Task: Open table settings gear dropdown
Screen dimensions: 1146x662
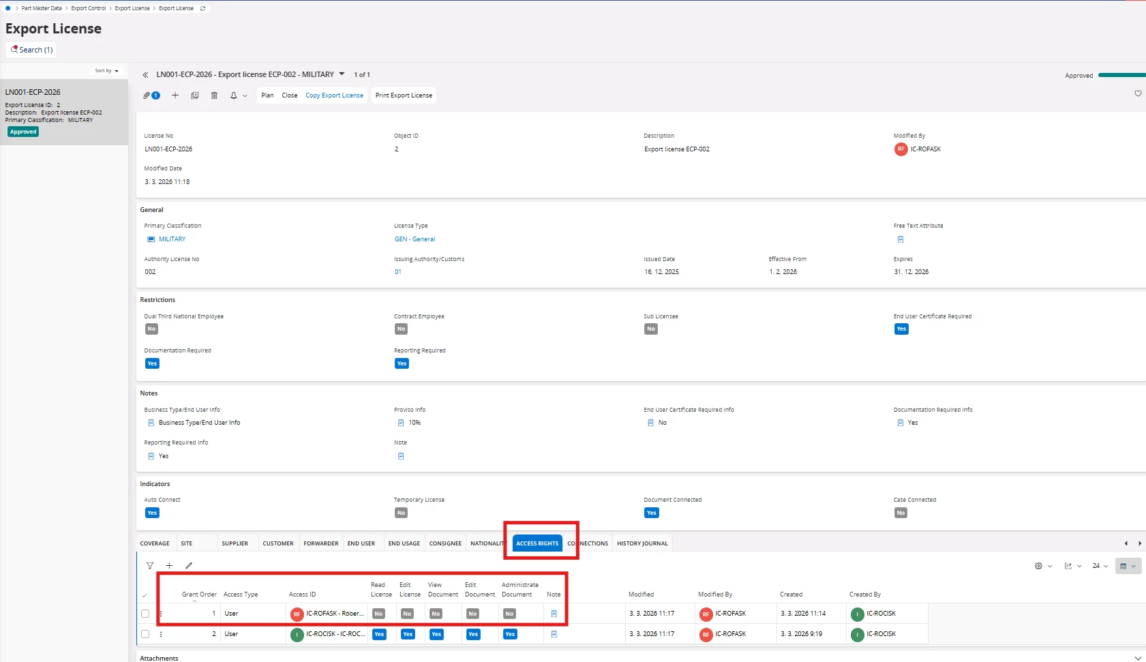Action: [x=1043, y=566]
